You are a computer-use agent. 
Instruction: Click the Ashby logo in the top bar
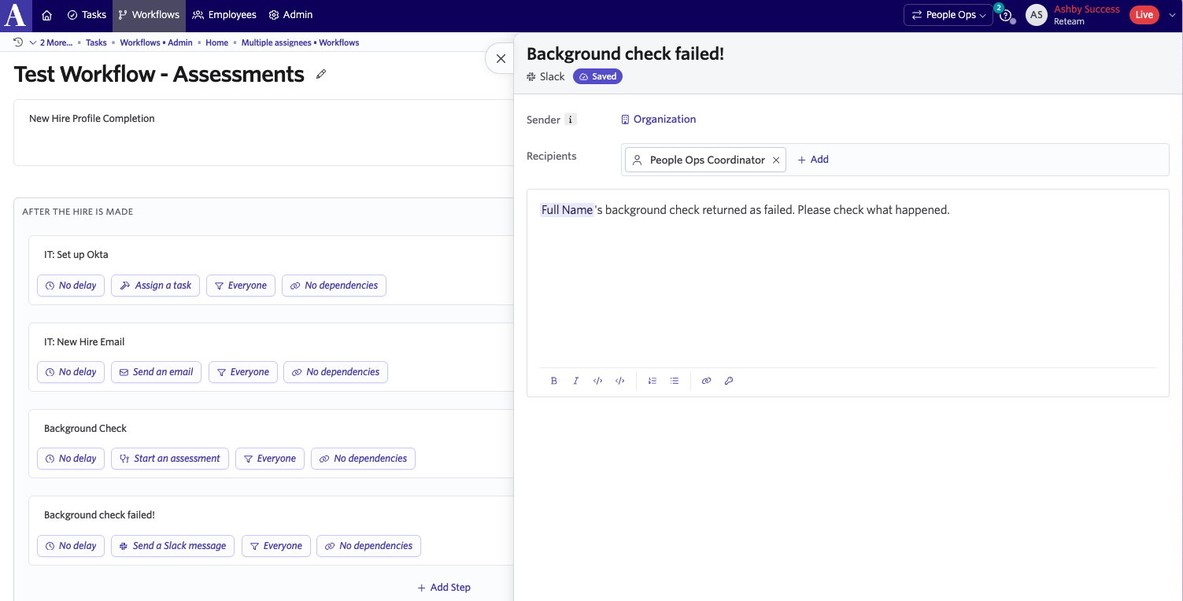tap(16, 15)
